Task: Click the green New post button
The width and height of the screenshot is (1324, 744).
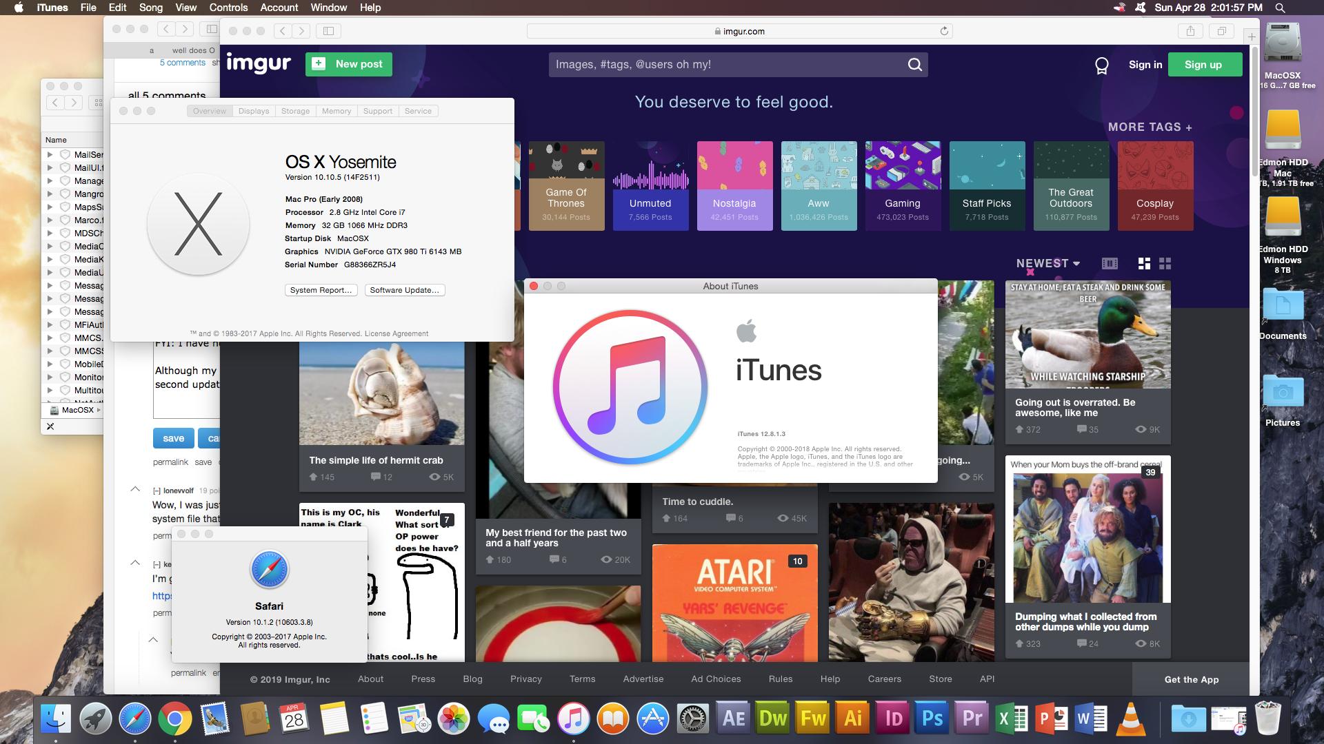Action: coord(349,64)
